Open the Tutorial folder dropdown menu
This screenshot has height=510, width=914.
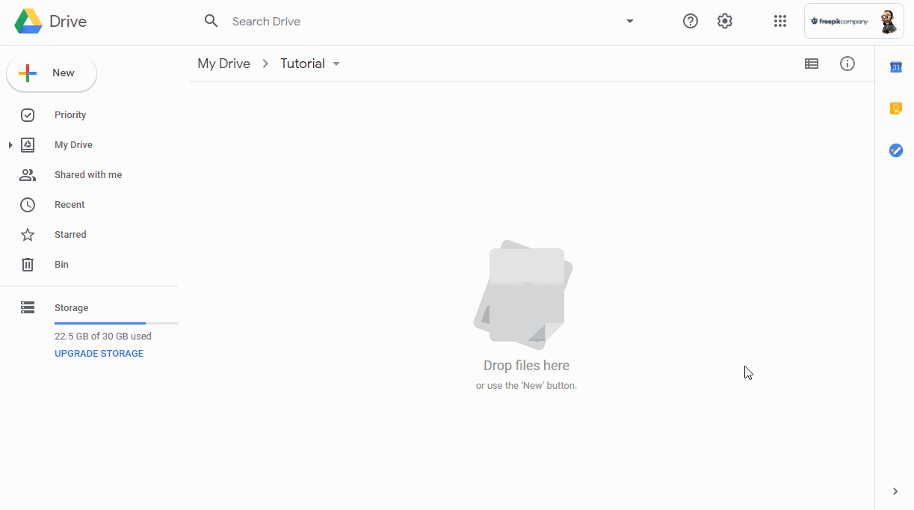pos(336,64)
